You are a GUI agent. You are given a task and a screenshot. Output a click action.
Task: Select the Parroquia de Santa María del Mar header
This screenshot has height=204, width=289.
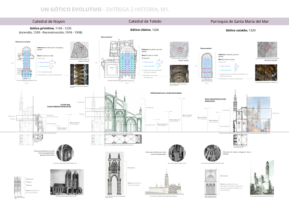click(x=240, y=21)
